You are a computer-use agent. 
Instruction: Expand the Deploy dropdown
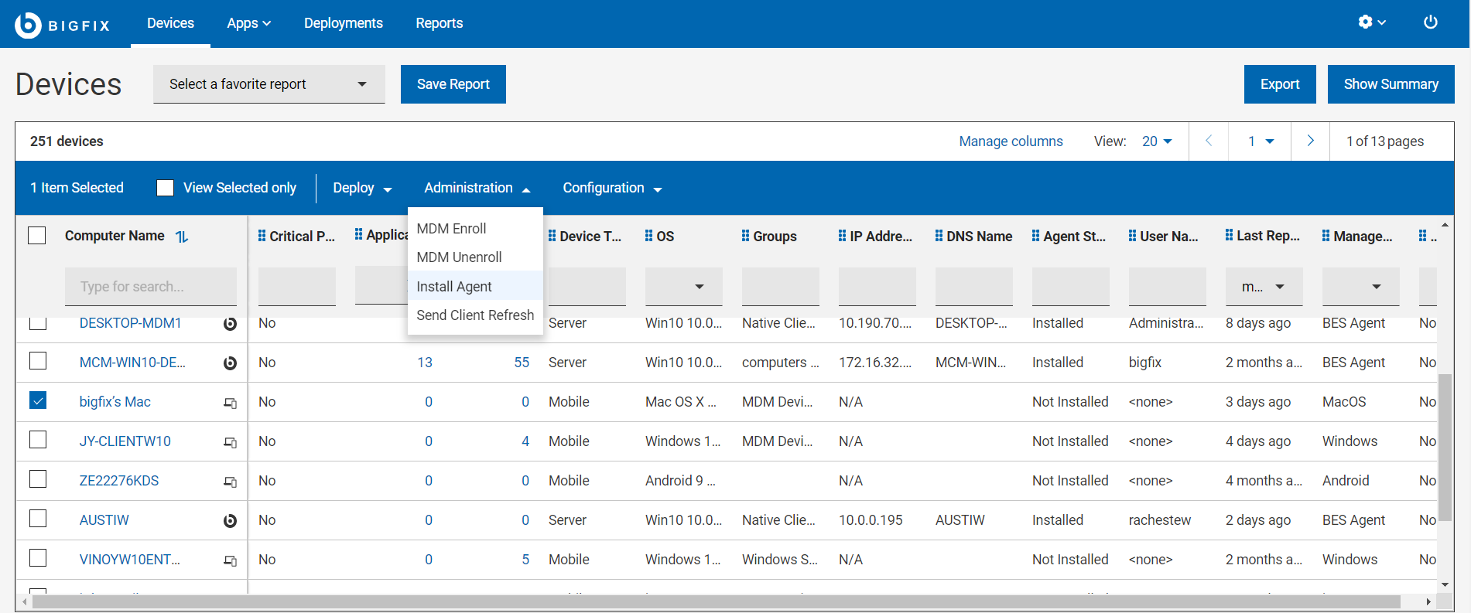362,188
